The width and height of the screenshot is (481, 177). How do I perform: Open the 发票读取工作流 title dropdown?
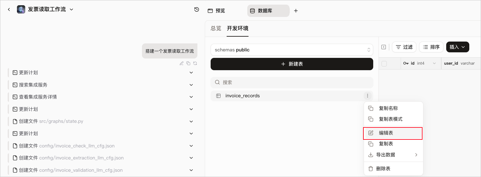[x=71, y=10]
